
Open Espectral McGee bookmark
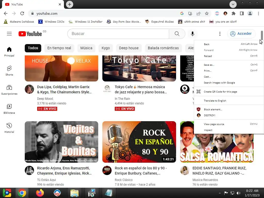159,22
